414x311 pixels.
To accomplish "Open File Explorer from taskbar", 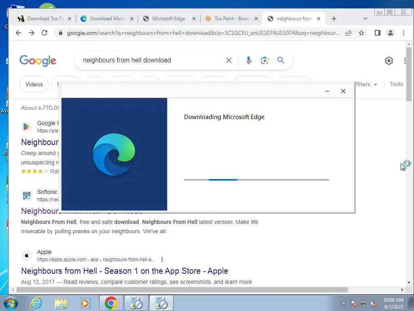I will [61, 303].
